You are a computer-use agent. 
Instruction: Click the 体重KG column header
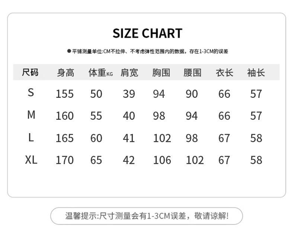(100, 73)
